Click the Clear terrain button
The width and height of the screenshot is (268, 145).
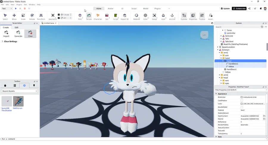pos(30,34)
